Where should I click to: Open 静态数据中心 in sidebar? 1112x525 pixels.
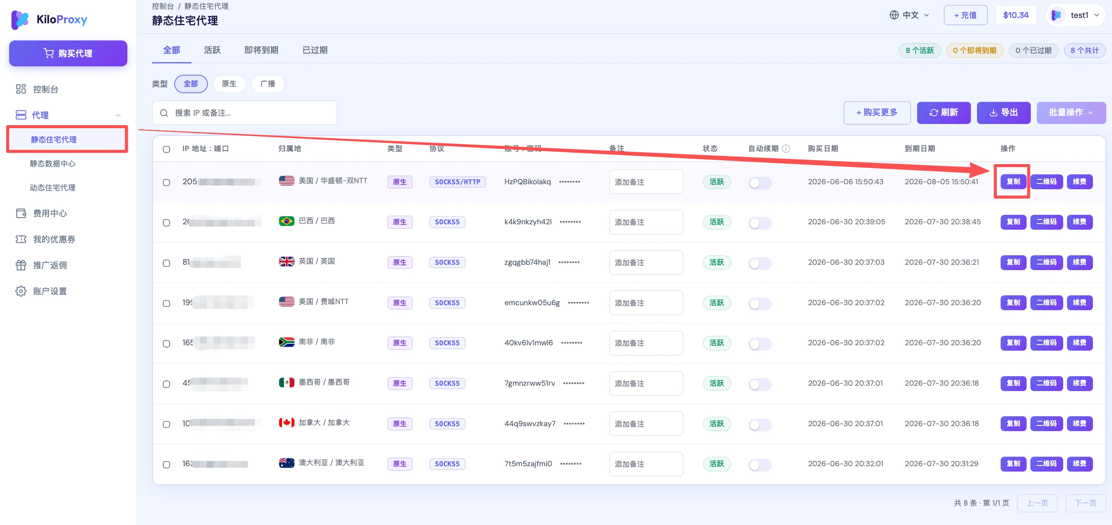click(52, 164)
